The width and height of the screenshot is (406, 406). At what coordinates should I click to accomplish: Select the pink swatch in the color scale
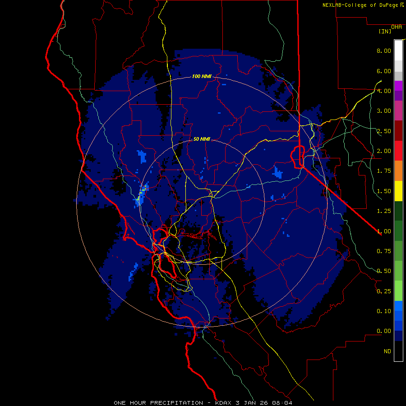[x=398, y=111]
